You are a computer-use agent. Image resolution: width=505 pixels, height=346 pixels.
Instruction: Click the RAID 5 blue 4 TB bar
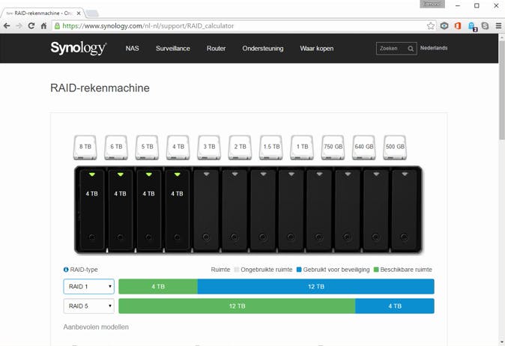[x=395, y=306]
